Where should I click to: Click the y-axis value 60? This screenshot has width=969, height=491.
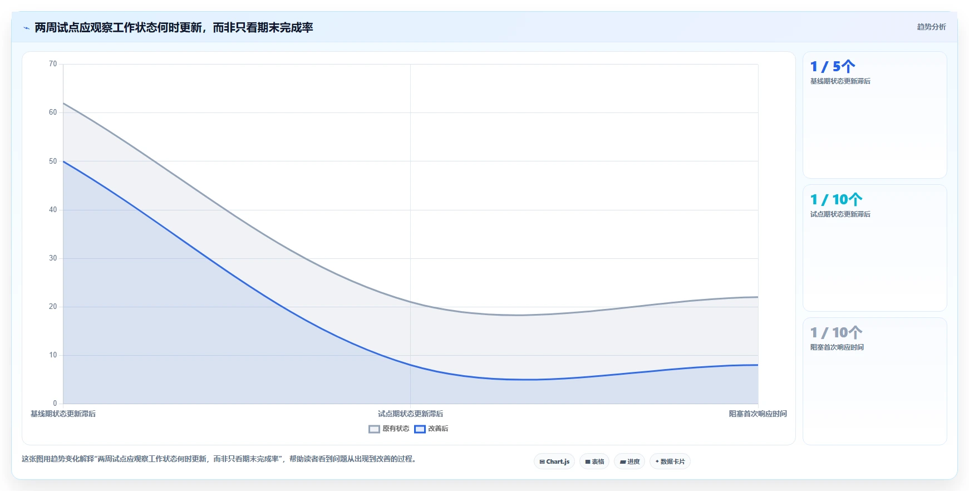click(53, 112)
